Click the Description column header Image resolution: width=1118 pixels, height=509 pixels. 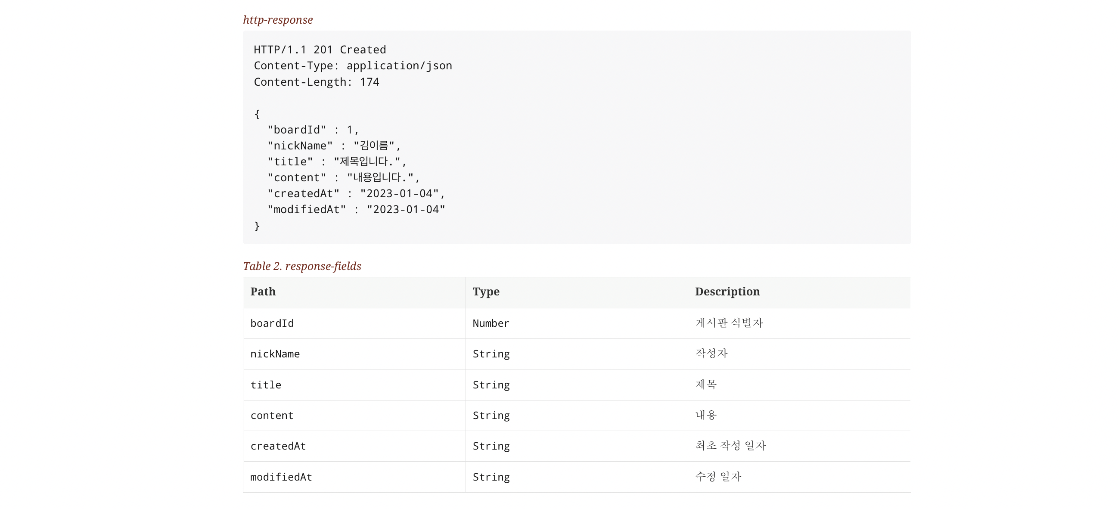pyautogui.click(x=727, y=292)
